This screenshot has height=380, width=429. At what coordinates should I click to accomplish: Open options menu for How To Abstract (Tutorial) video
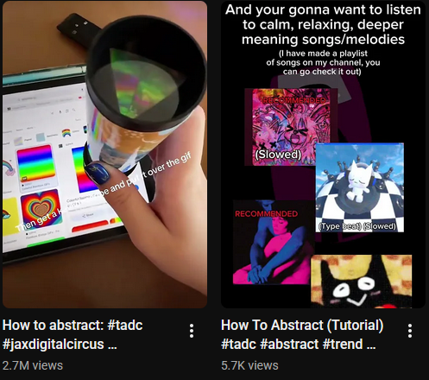410,331
